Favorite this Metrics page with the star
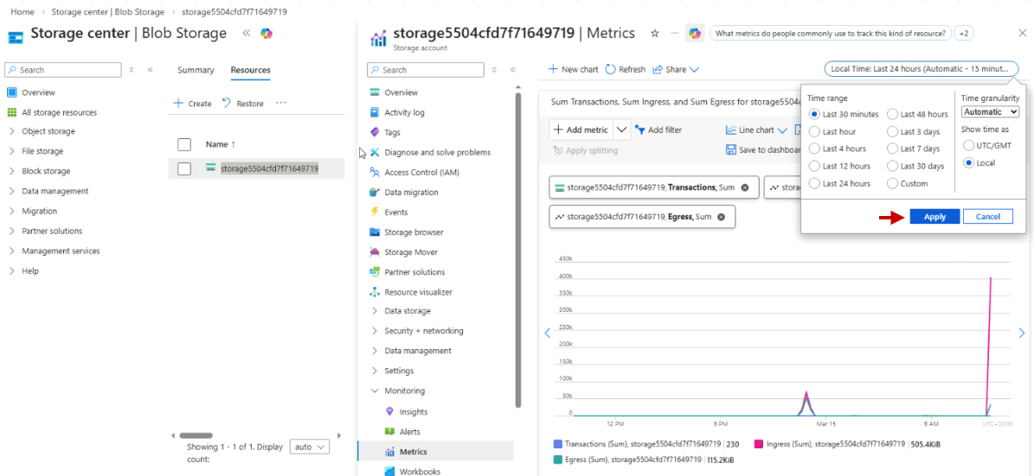 [x=654, y=34]
